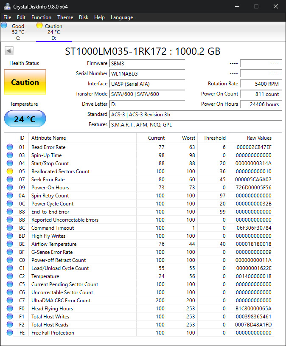Open the Function menu
286x346 pixels.
41,17
